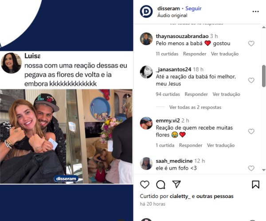Click the comments scrollbar thumb

[x=264, y=76]
